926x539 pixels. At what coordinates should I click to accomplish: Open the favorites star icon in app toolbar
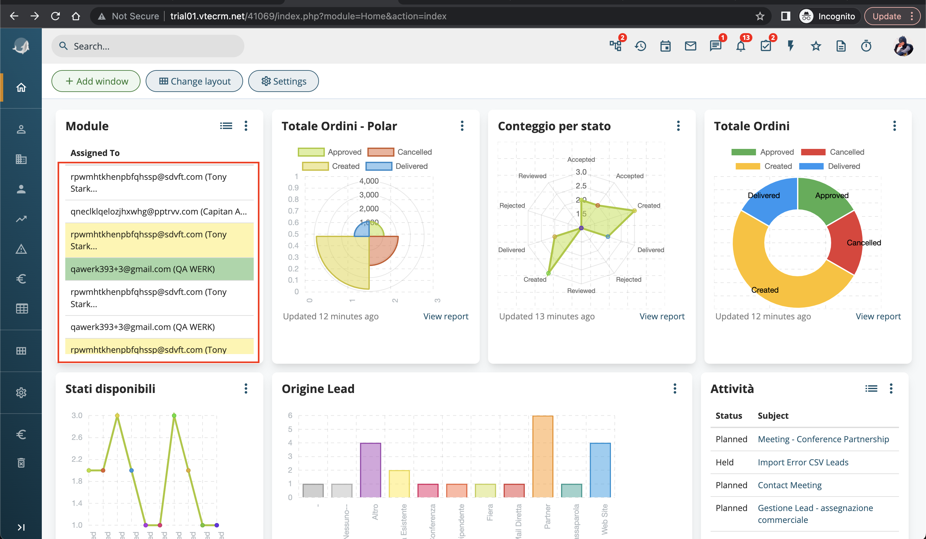pyautogui.click(x=816, y=46)
